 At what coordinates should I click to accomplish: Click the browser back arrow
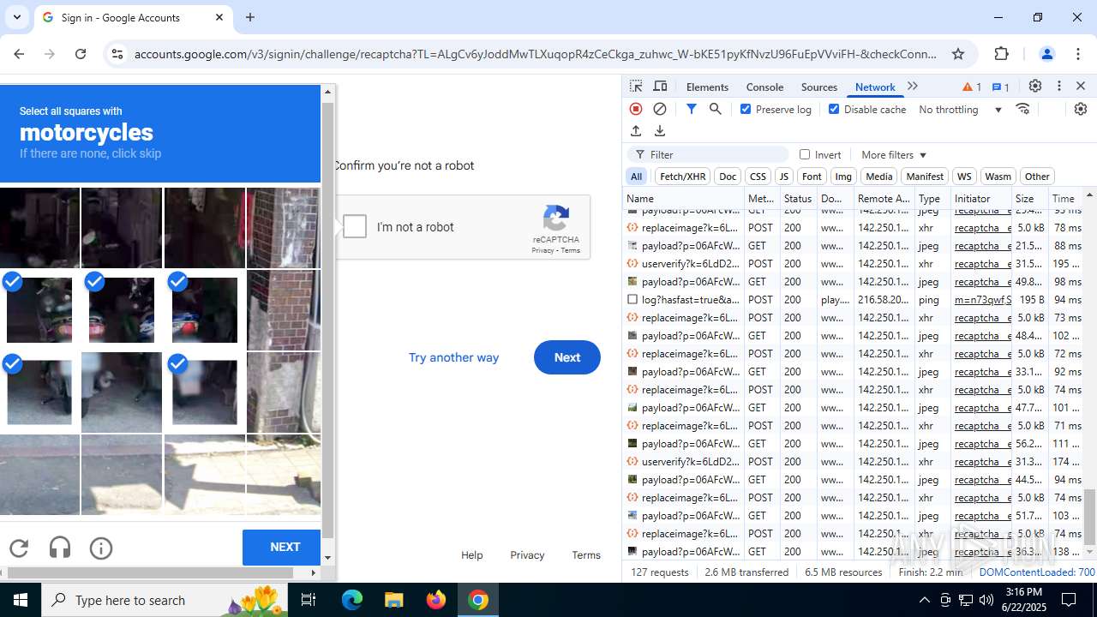coord(19,54)
